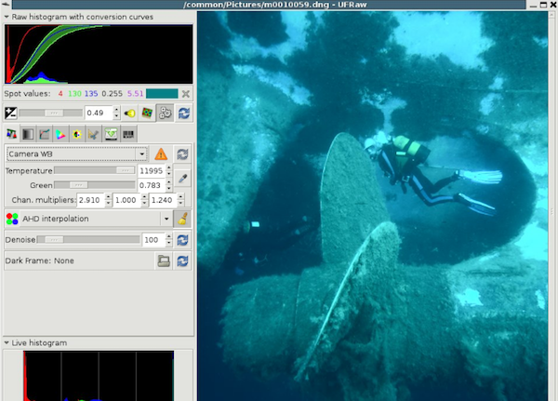Reset the dark frame with refresh icon
This screenshot has height=401, width=558.
(182, 261)
